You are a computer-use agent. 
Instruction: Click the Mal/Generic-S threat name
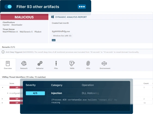[26, 32]
